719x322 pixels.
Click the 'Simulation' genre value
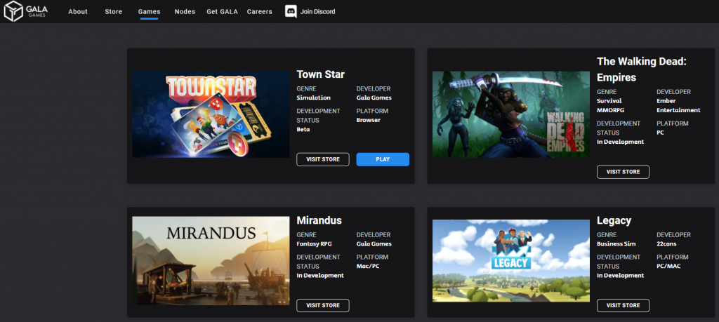coord(314,98)
